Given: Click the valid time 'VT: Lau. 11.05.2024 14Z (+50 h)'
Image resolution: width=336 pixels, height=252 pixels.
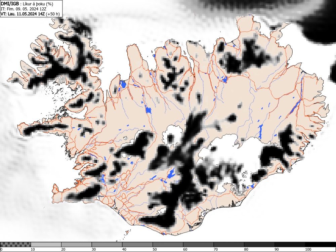Looking at the screenshot, I should click(x=30, y=14).
